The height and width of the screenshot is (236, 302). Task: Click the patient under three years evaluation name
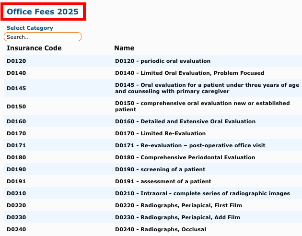tap(207, 88)
